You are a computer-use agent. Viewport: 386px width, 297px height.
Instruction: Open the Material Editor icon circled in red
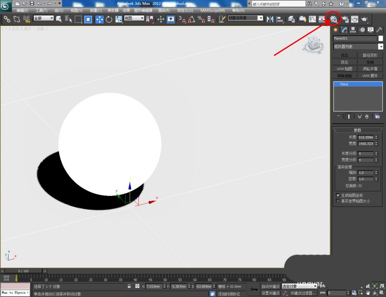click(334, 19)
